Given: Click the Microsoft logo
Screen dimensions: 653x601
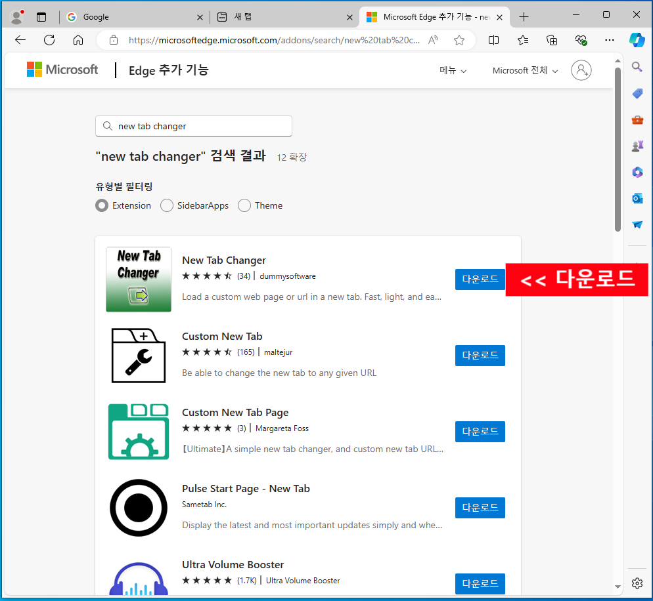Looking at the screenshot, I should coord(62,70).
